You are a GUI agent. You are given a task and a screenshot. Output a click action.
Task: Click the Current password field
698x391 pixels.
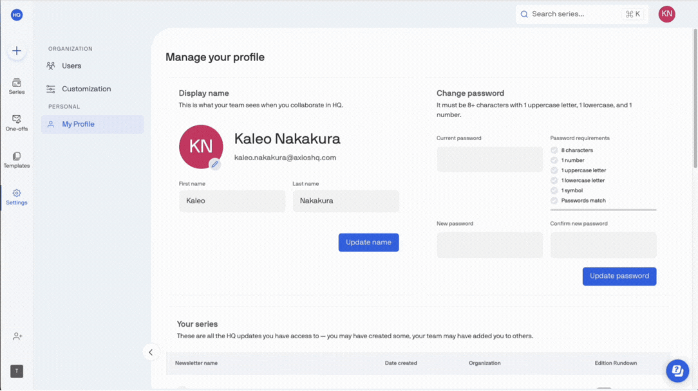(x=489, y=159)
